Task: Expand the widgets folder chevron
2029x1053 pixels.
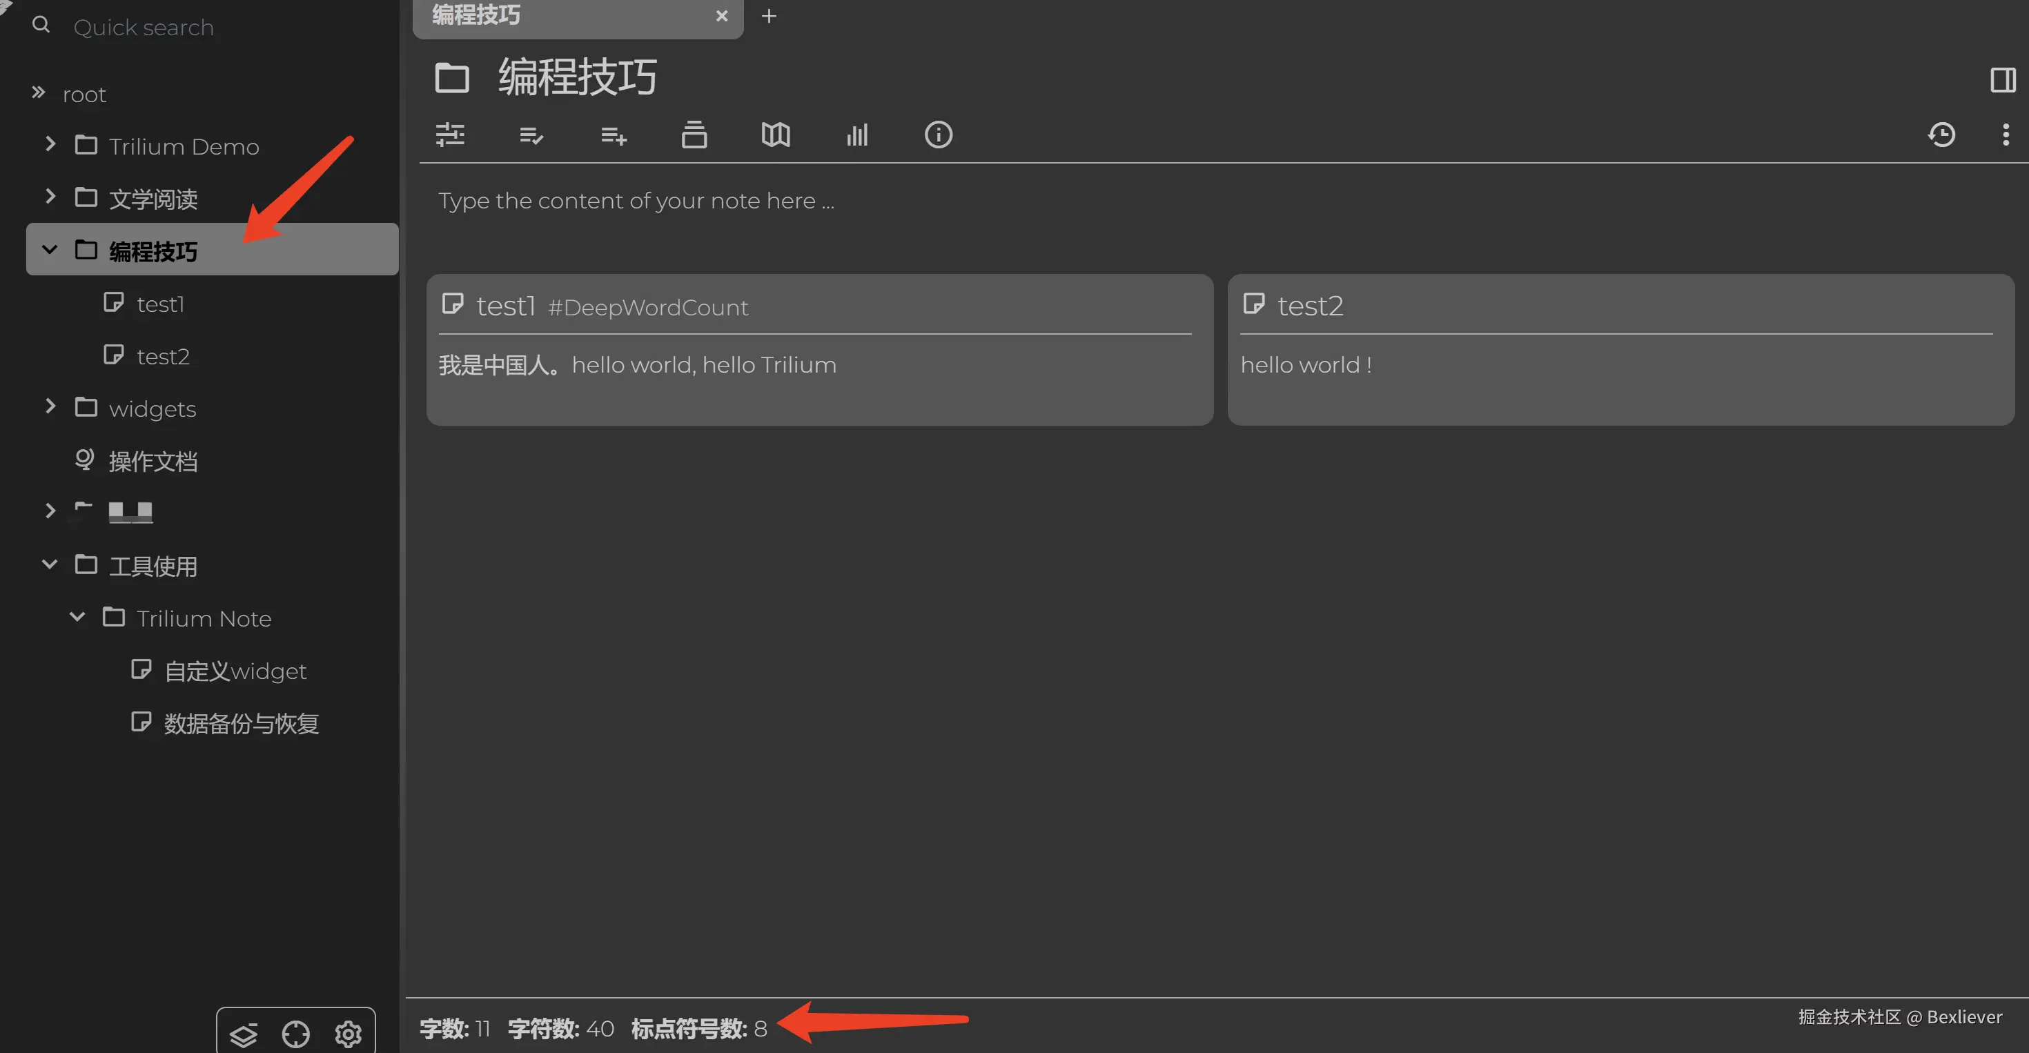Action: click(50, 407)
